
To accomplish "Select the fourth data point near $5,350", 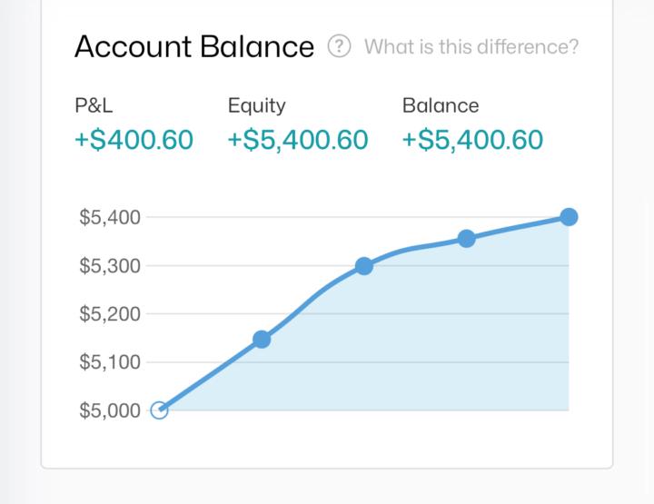I will pyautogui.click(x=466, y=239).
